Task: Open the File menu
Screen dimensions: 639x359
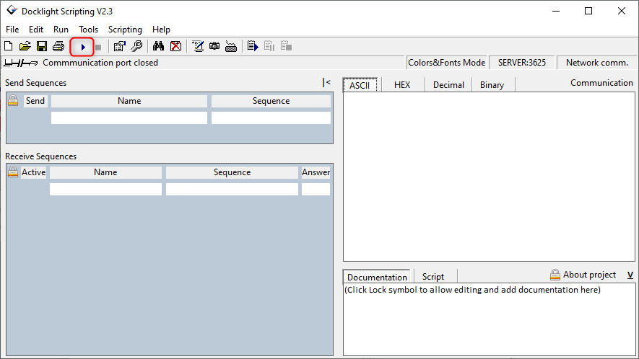Action: pos(12,30)
